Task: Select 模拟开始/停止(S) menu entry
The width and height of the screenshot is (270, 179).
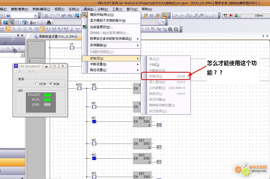Action: pos(111,15)
